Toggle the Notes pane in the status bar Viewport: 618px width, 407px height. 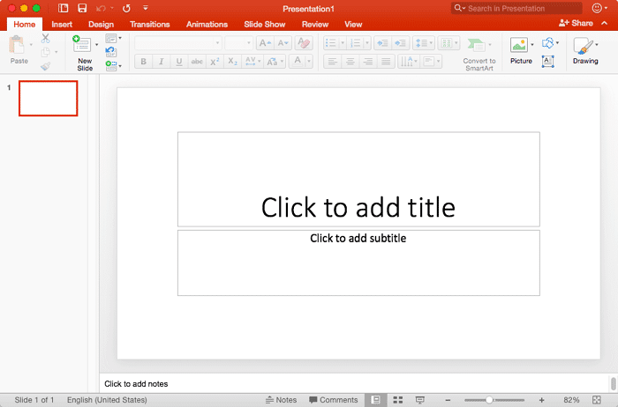coord(281,400)
